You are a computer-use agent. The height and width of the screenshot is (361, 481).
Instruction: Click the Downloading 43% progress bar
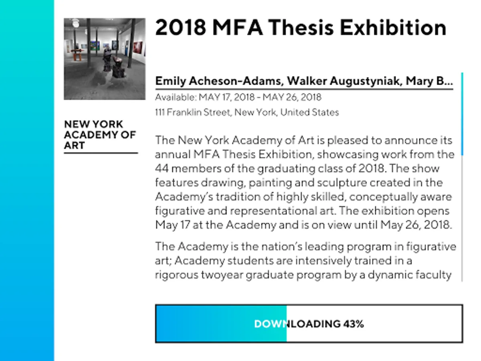(x=309, y=324)
